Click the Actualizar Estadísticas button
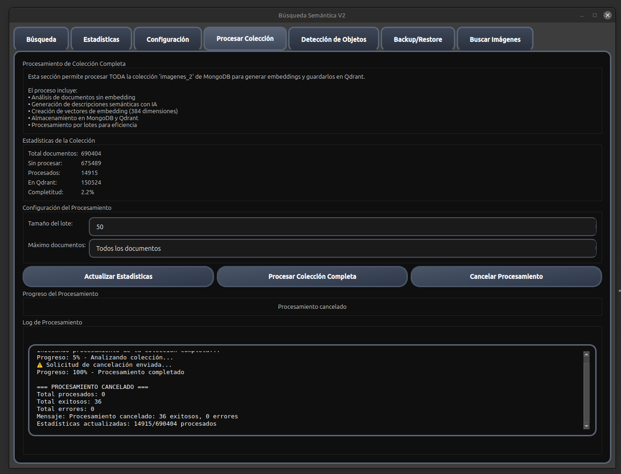The image size is (621, 474). click(118, 276)
